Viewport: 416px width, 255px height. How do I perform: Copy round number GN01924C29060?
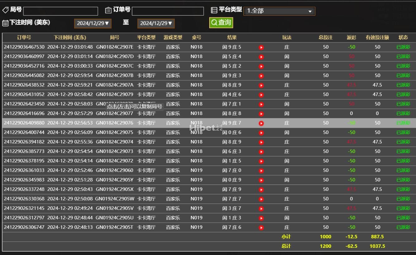114,170
